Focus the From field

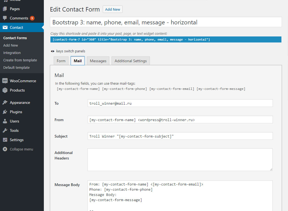tap(180, 120)
